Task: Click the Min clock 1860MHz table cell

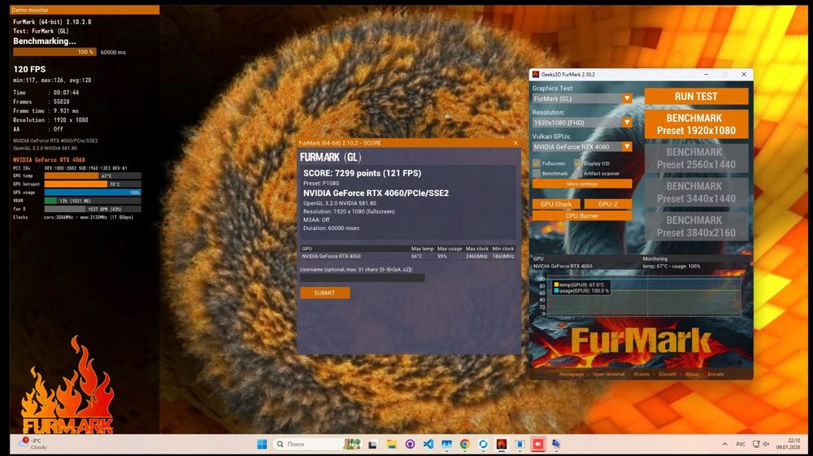Action: pos(503,256)
